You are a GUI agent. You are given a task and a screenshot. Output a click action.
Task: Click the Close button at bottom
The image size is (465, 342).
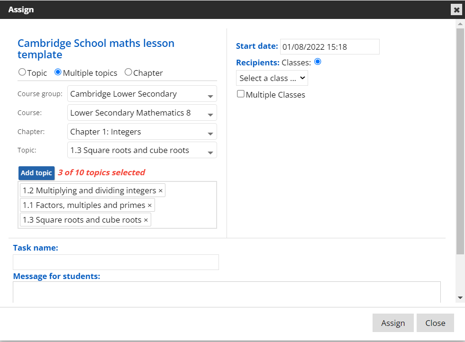[x=435, y=323]
